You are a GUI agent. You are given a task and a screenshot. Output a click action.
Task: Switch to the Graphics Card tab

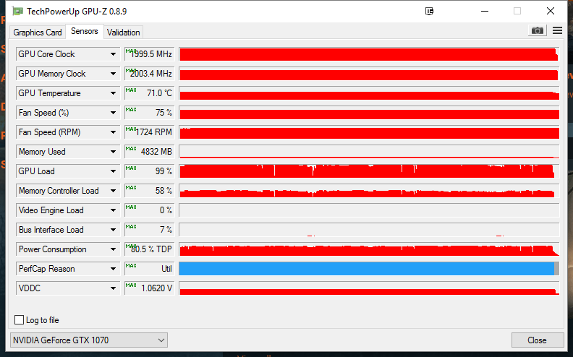click(x=38, y=33)
